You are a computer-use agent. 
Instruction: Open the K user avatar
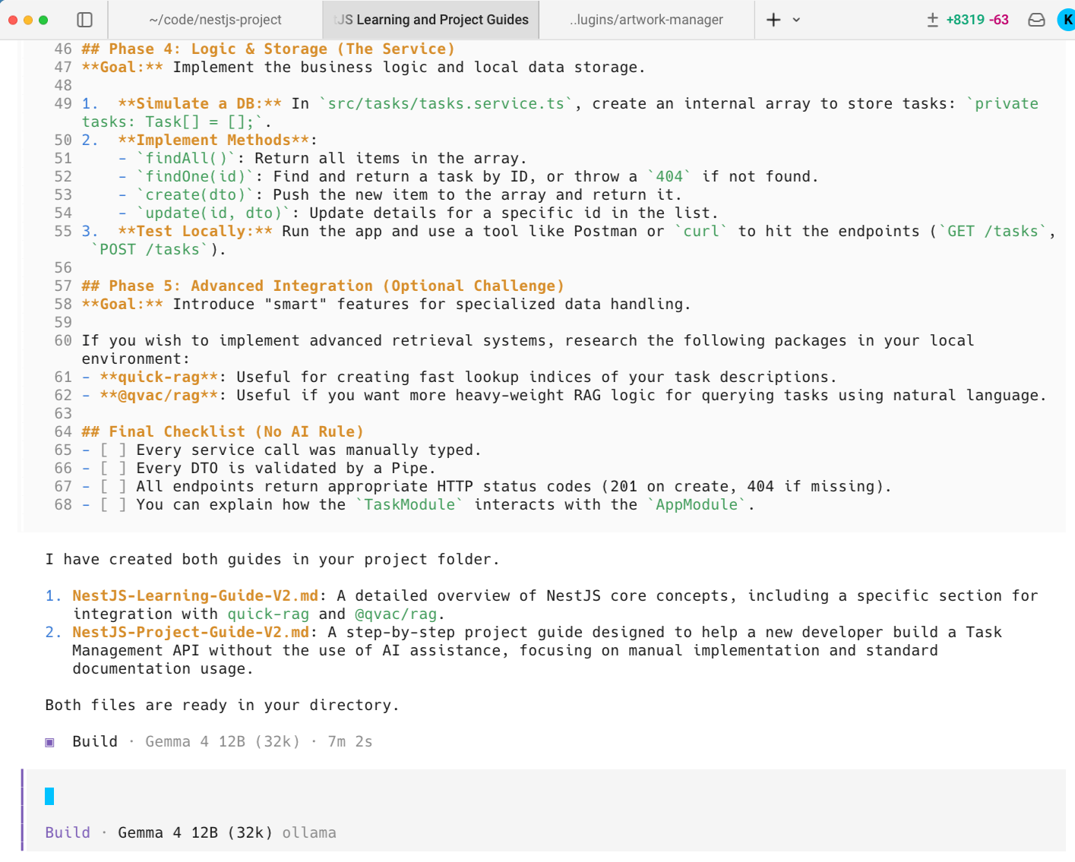pyautogui.click(x=1067, y=20)
